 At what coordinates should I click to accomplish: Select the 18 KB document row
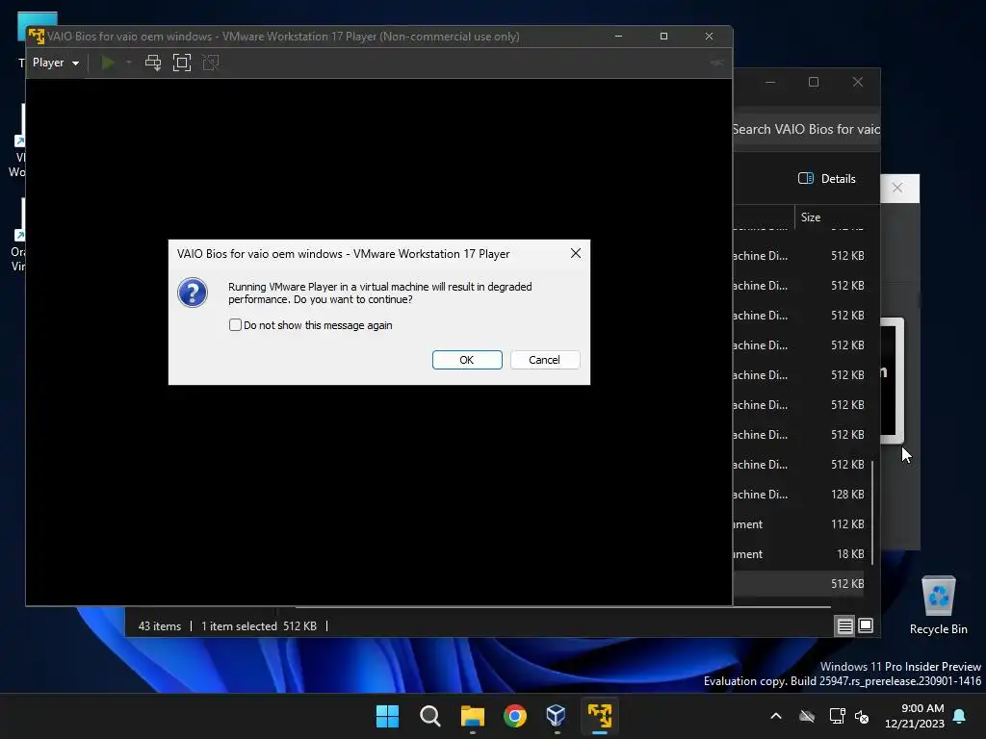tap(798, 554)
